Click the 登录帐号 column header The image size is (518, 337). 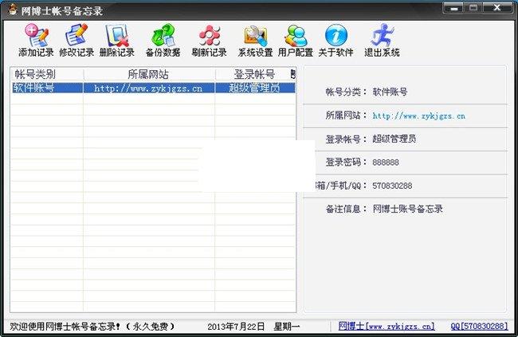click(x=253, y=74)
